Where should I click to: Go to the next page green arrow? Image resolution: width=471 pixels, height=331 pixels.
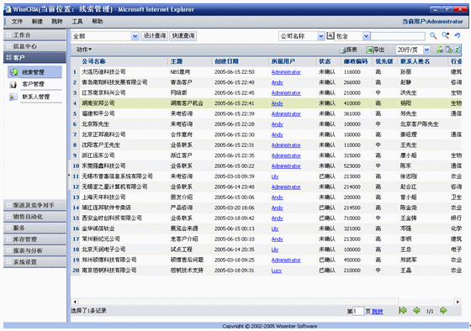click(443, 311)
